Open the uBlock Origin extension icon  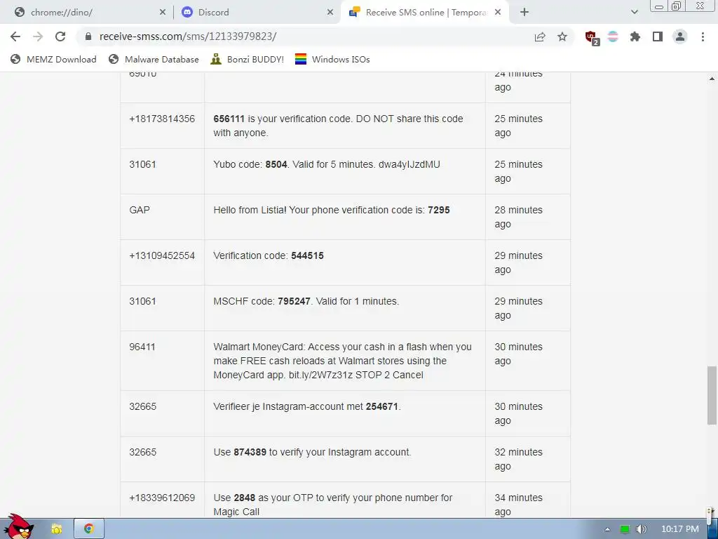592,38
